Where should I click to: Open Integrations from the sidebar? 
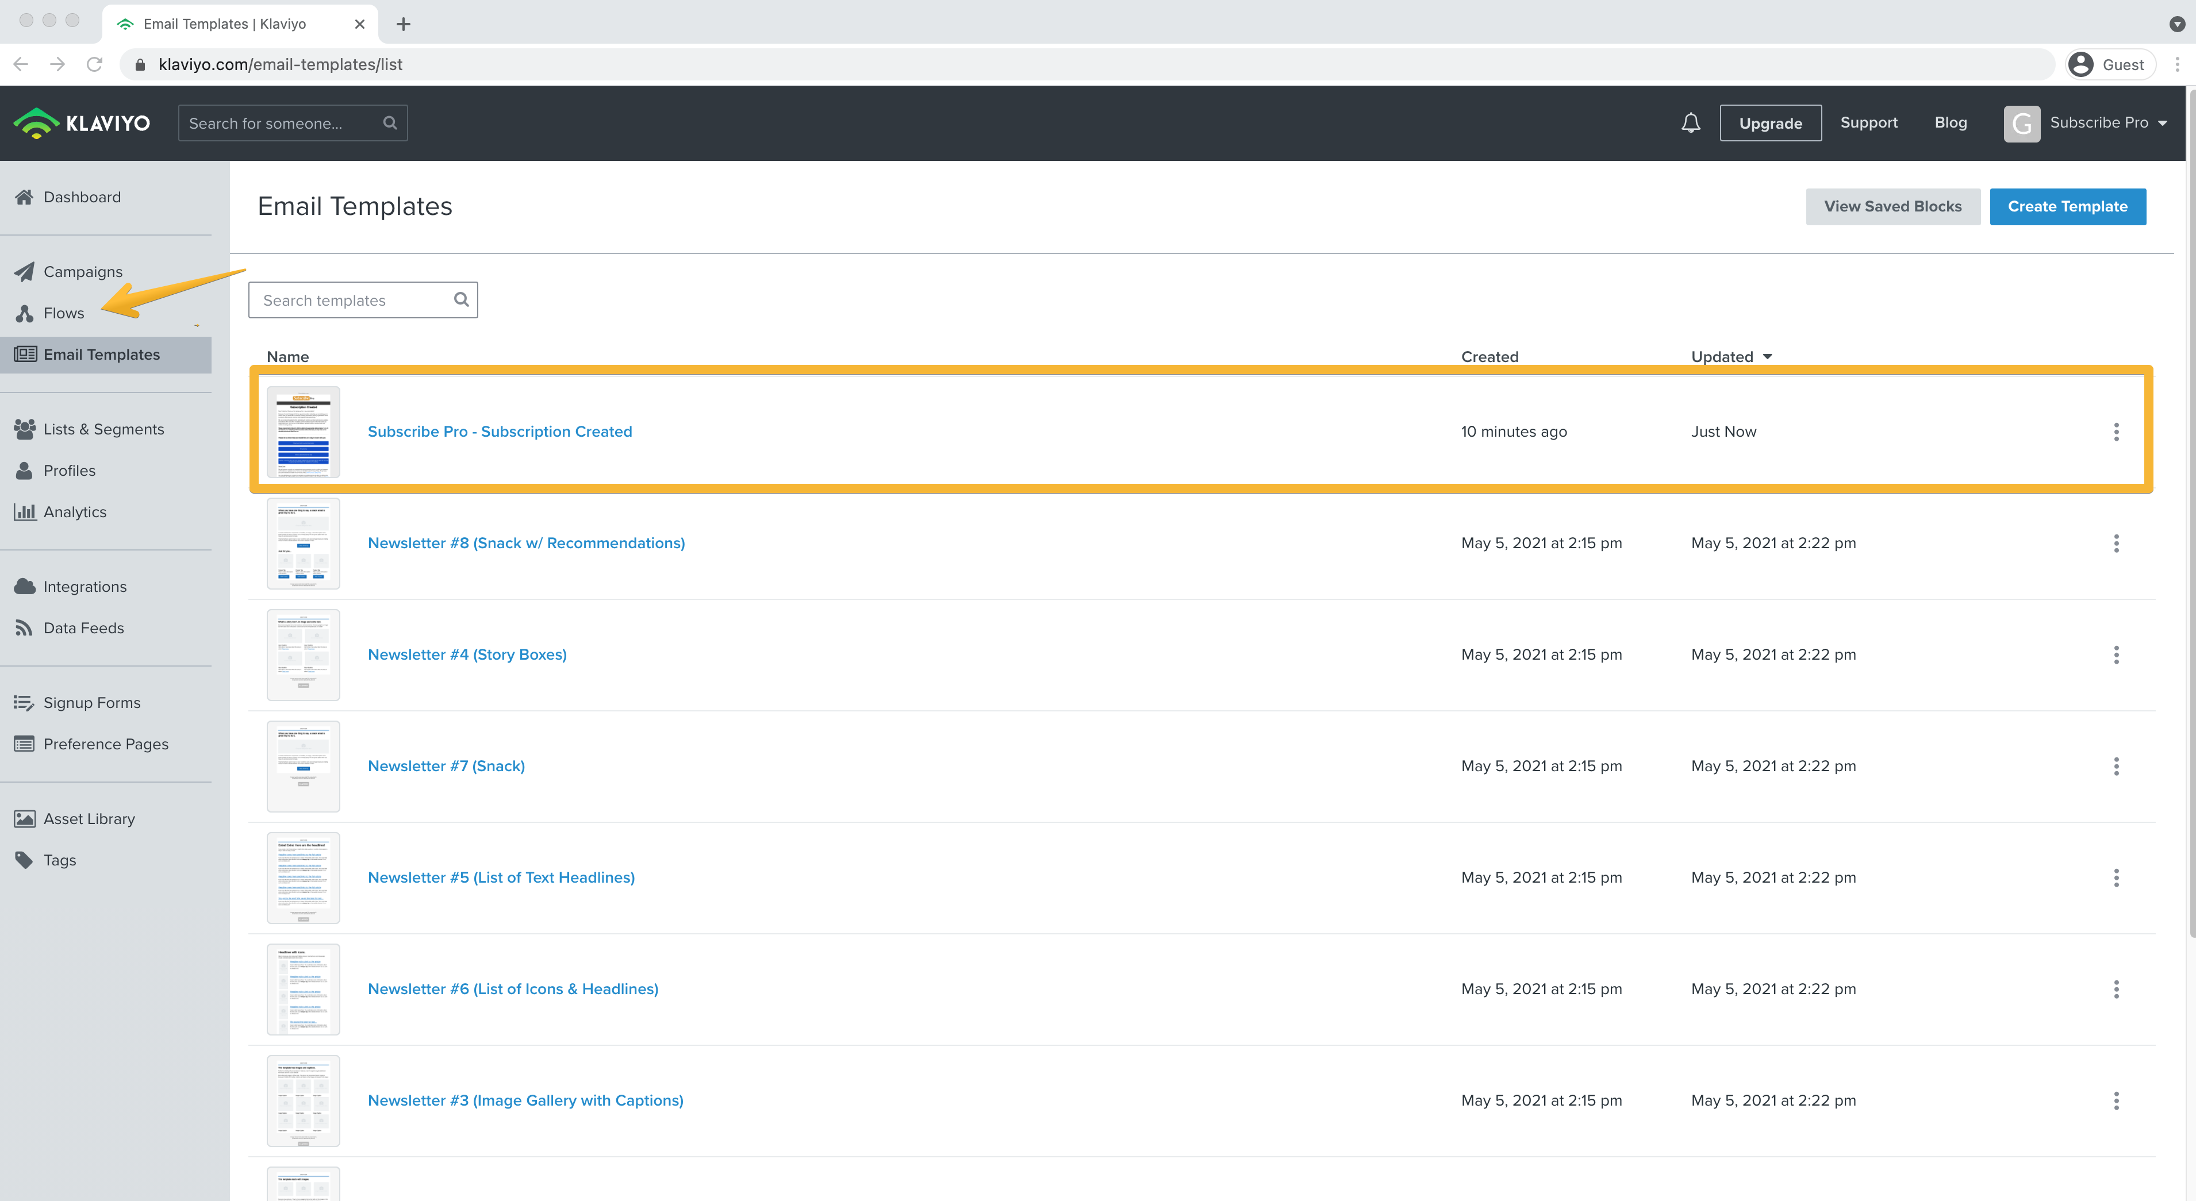point(85,587)
